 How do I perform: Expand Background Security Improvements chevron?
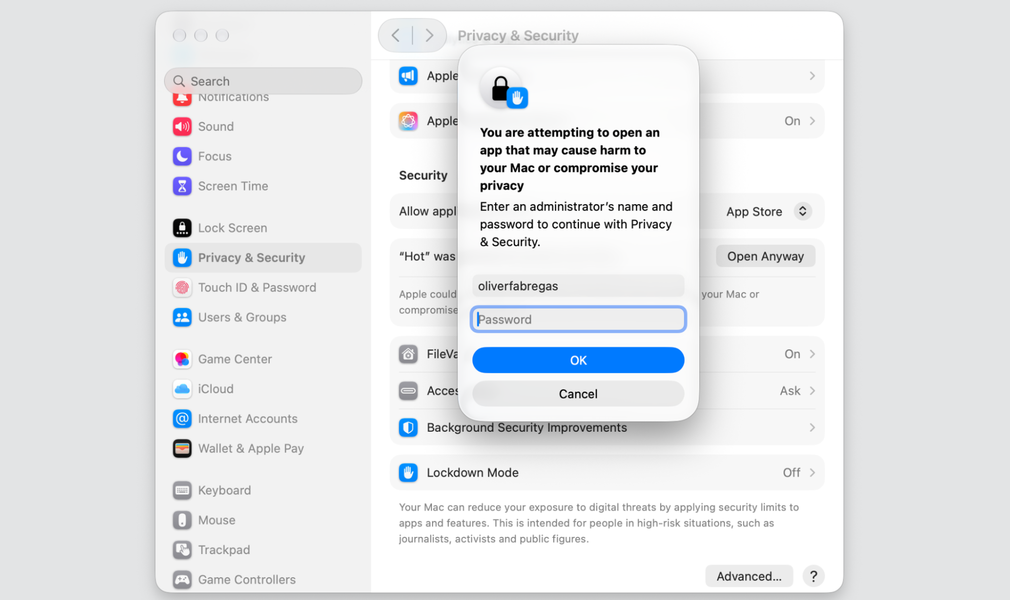812,428
